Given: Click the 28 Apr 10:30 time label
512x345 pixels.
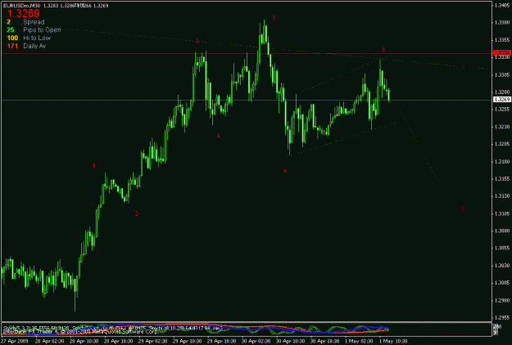Looking at the screenshot, I should point(84,341).
